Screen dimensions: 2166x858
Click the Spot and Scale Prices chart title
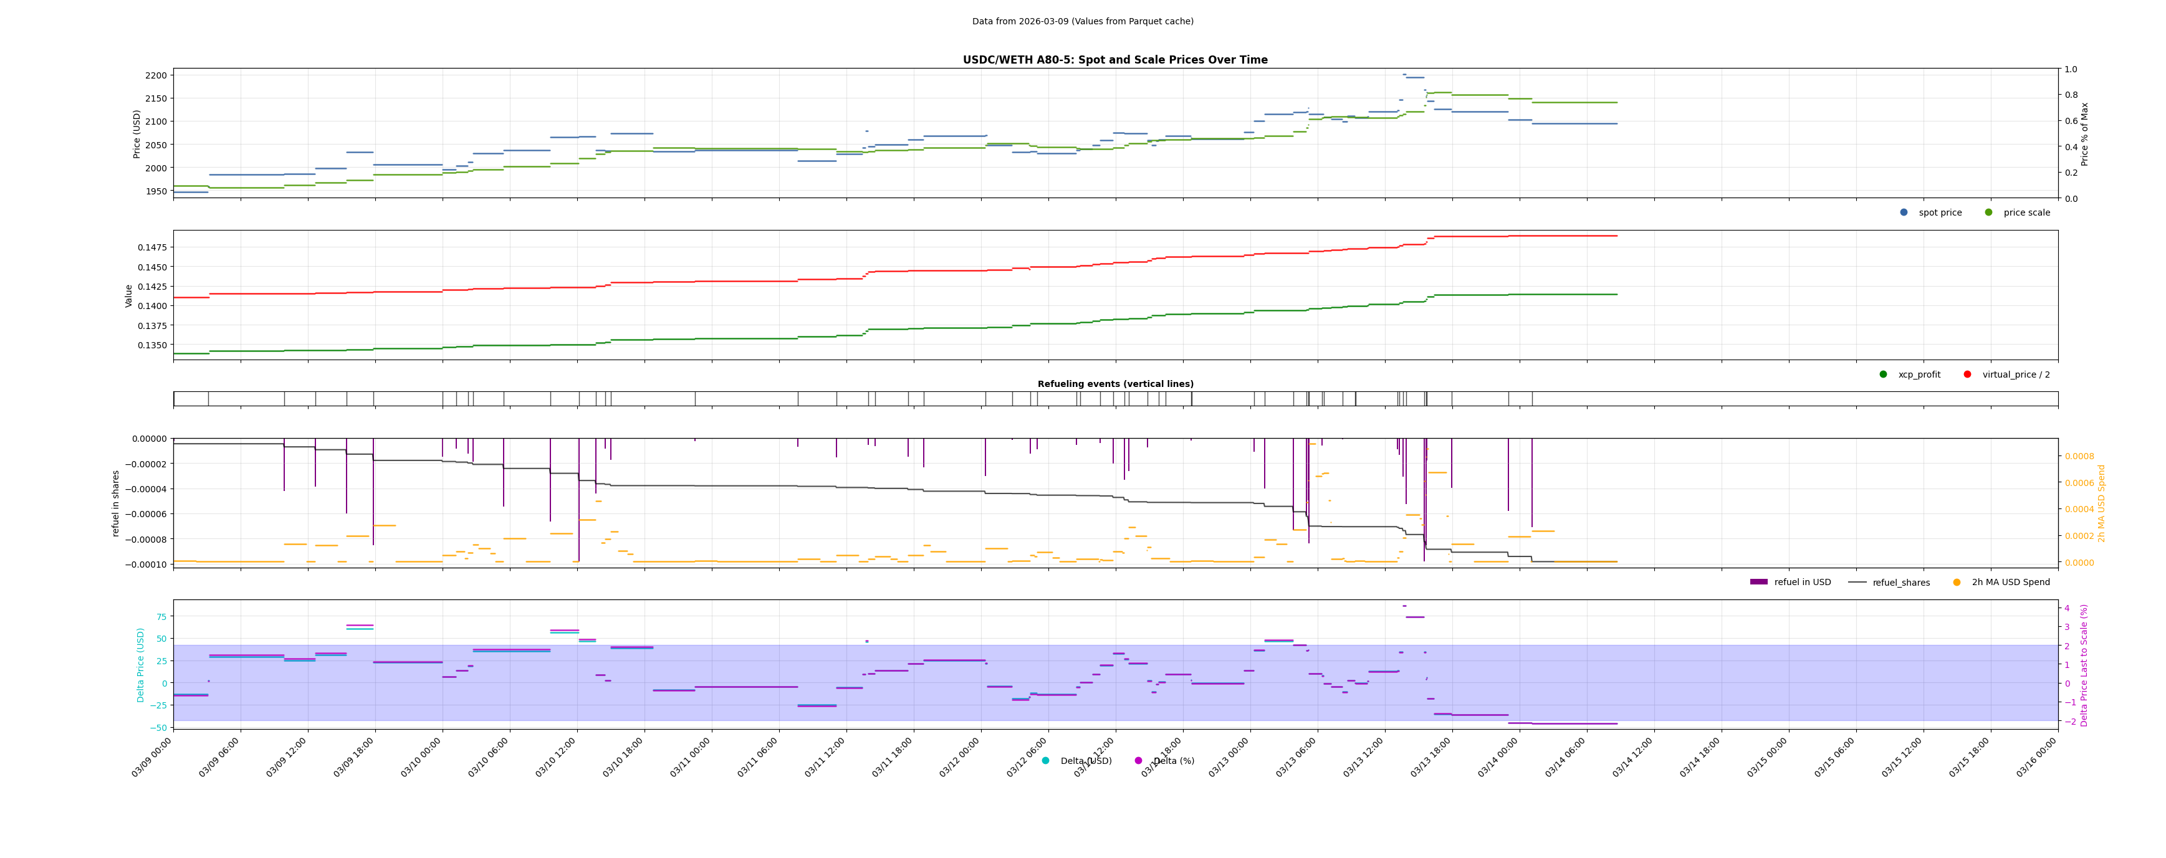coord(1115,60)
